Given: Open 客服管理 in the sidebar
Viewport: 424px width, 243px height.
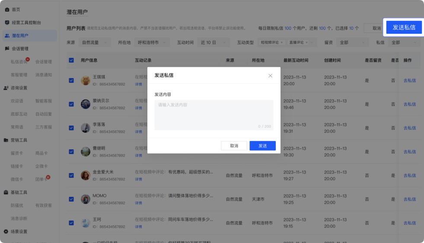Looking at the screenshot, I should [x=19, y=75].
